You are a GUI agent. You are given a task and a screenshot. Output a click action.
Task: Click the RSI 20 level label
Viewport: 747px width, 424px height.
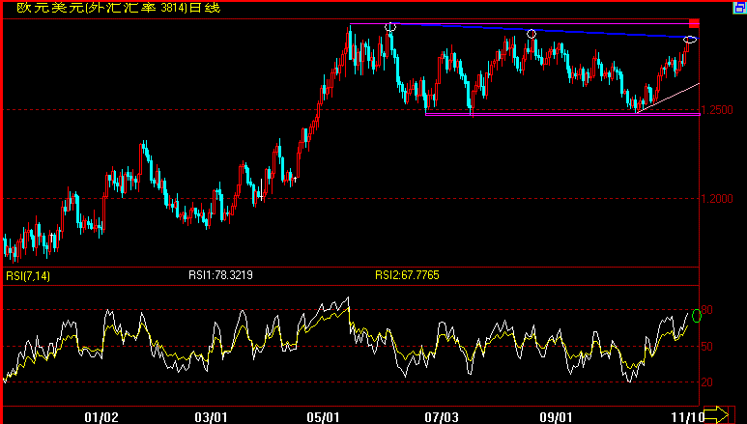click(707, 382)
